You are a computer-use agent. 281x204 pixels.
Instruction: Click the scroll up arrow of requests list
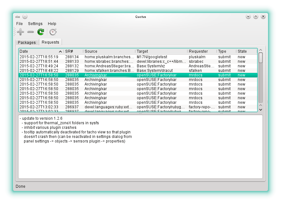(x=261, y=50)
